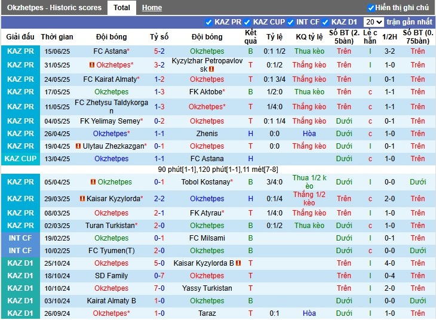
Task: Open SD Family team link
Action: (112, 275)
